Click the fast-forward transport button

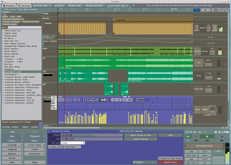tap(222, 140)
